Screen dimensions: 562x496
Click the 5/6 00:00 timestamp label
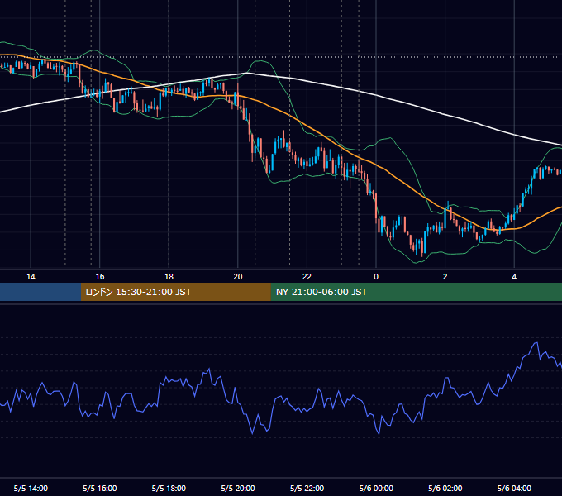(376, 488)
